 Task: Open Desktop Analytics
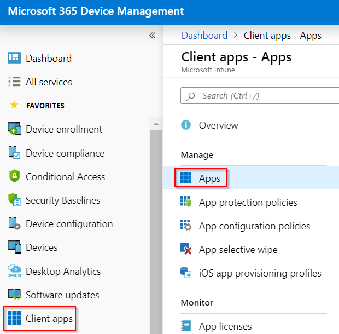point(63,272)
